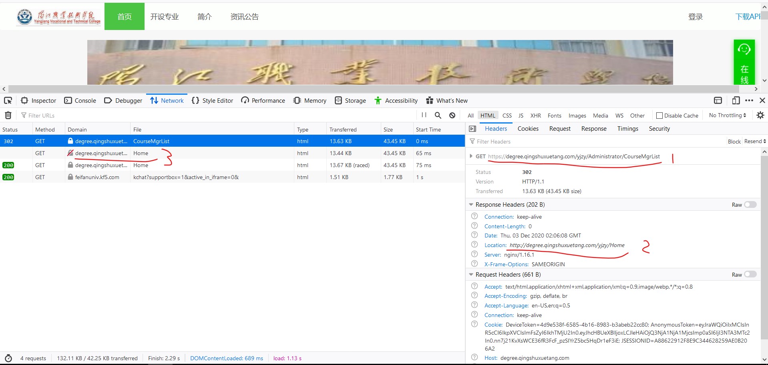768x365 pixels.
Task: Click the 登录 link
Action: [x=696, y=17]
